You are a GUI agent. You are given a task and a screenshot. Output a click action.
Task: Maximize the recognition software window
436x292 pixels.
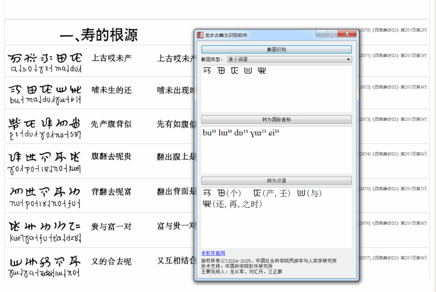331,34
